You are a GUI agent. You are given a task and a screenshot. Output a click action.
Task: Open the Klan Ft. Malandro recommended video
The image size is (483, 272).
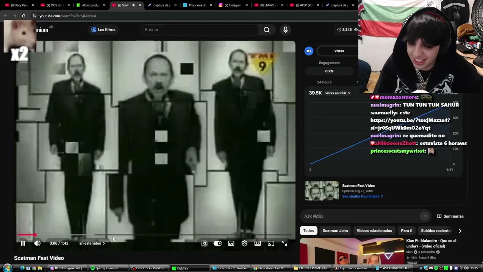pos(352,252)
